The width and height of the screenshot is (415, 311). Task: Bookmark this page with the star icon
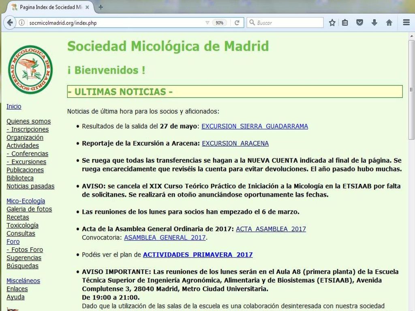point(332,23)
